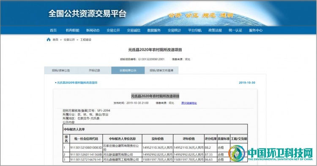Click the page heading 元氏县2020年农村厕所改造项目
Viewport: 317px width, 166px height.
pyautogui.click(x=155, y=50)
